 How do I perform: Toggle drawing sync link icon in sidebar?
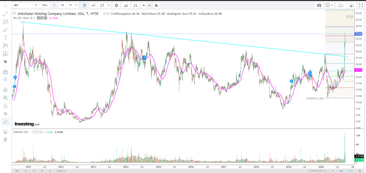point(5,122)
